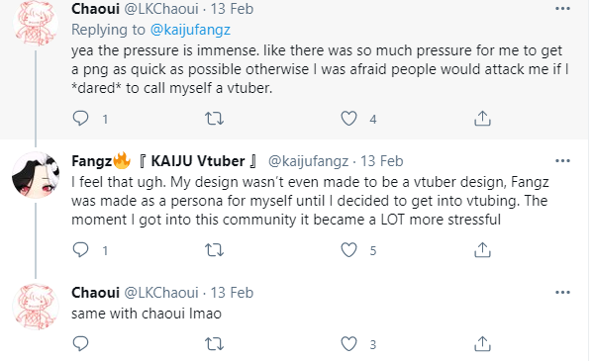594x361 pixels.
Task: Share Fangz's tweet via share icon
Action: tap(482, 250)
